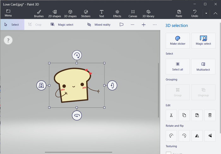This screenshot has height=154, width=221.
Task: Click the Z-axis rotation handle above toast
Action: [x=77, y=55]
